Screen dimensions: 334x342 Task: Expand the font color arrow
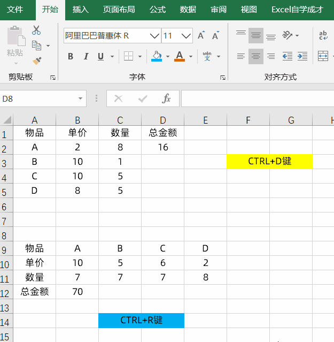point(191,57)
